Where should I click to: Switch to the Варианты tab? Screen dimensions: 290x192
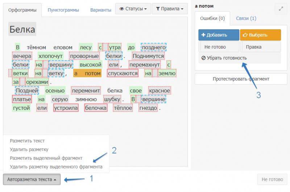[100, 10]
